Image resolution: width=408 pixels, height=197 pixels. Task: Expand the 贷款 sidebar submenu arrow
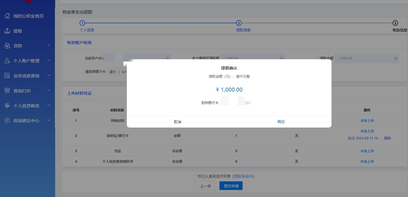49,46
